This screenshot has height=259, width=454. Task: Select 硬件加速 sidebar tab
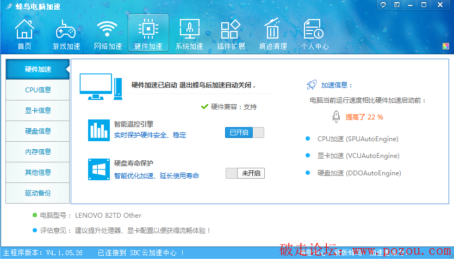pos(38,70)
